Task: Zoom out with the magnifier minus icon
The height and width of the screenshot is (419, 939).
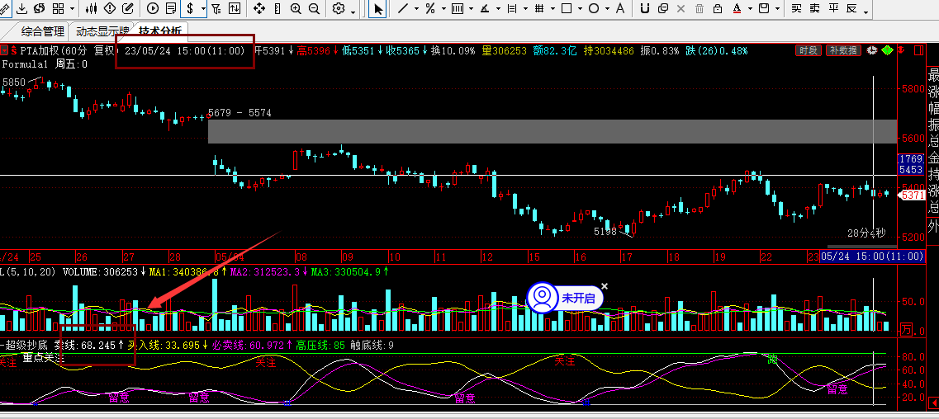Action: click(x=314, y=8)
